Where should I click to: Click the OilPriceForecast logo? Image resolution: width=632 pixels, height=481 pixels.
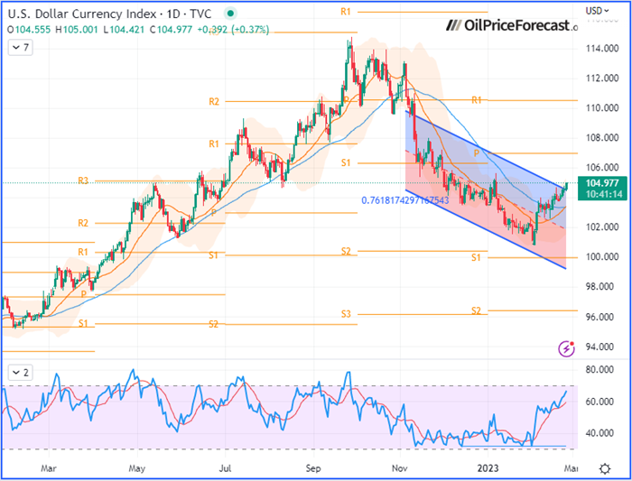(511, 25)
